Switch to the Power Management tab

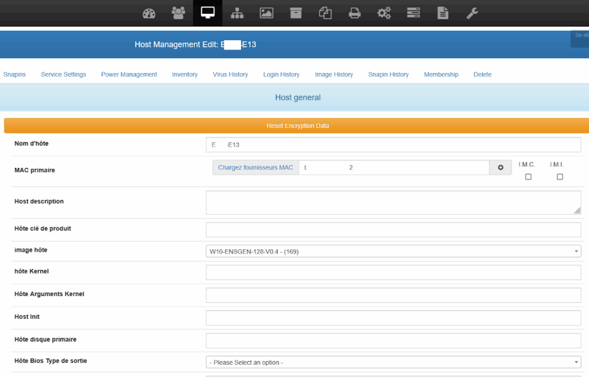point(129,74)
